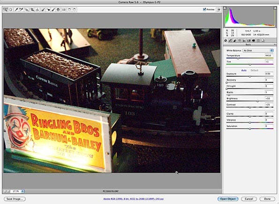Select the Hand tool

(10, 9)
